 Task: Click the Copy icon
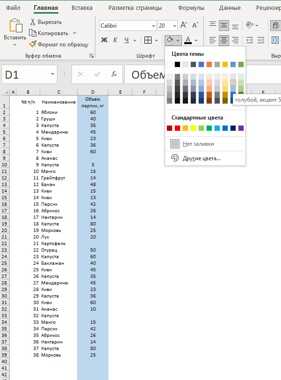coord(32,33)
